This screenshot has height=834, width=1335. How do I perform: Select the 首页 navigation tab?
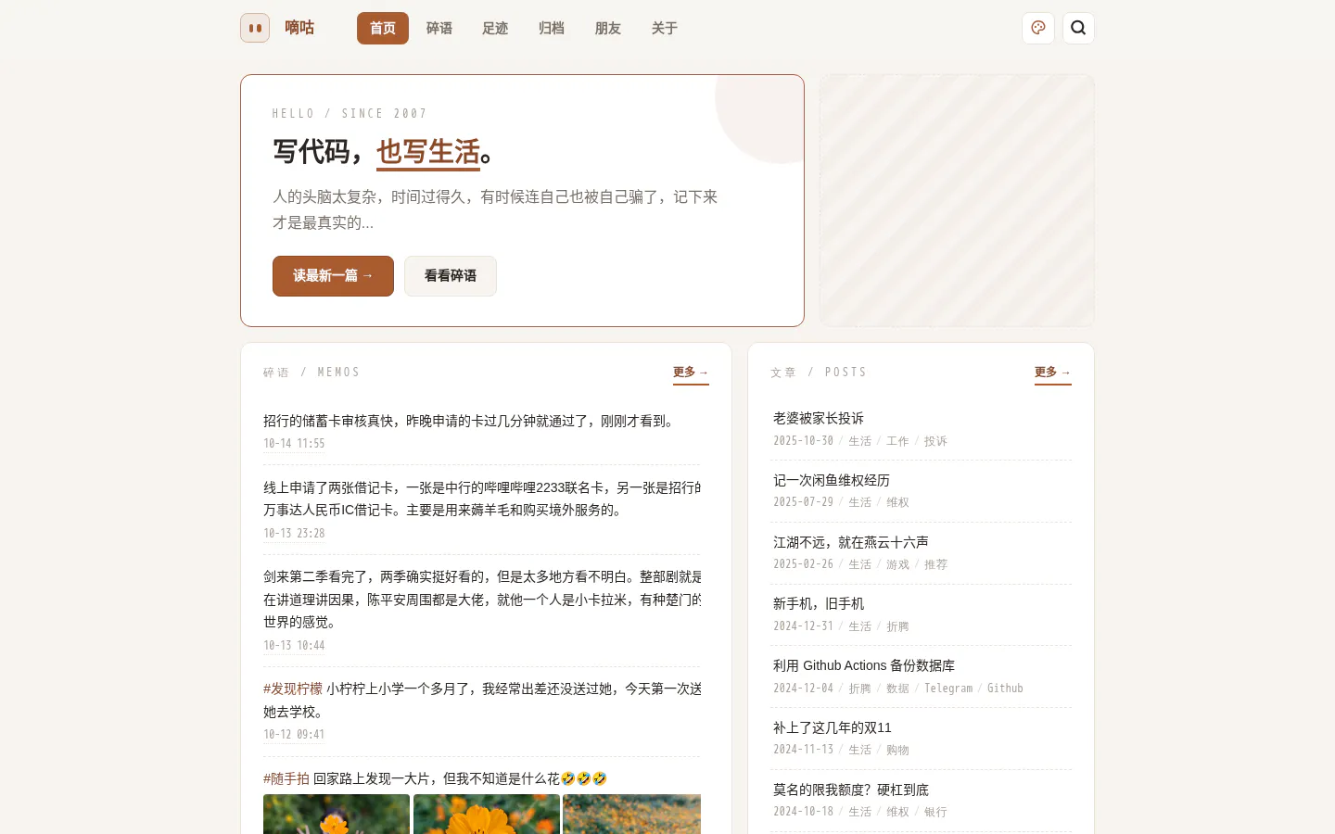point(383,29)
